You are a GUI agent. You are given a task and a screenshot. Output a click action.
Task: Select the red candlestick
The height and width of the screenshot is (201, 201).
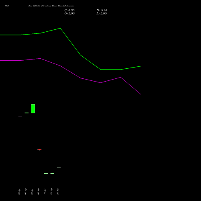pyautogui.click(x=39, y=149)
